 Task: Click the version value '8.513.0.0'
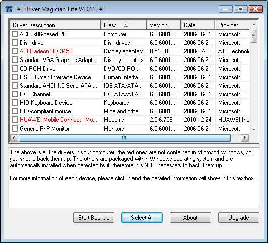[x=161, y=51]
